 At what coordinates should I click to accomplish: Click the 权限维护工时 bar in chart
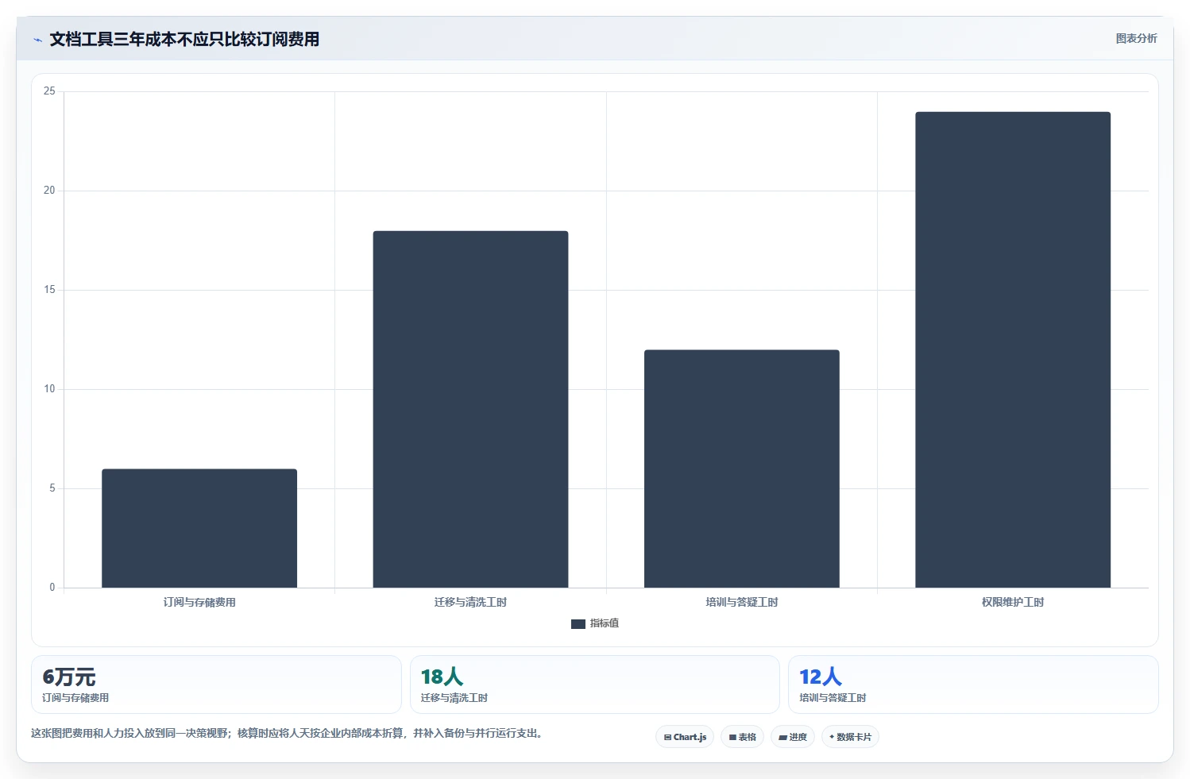1013,349
